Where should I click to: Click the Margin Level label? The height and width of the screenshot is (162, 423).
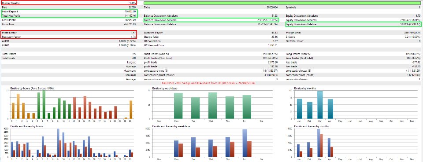tap(293, 33)
